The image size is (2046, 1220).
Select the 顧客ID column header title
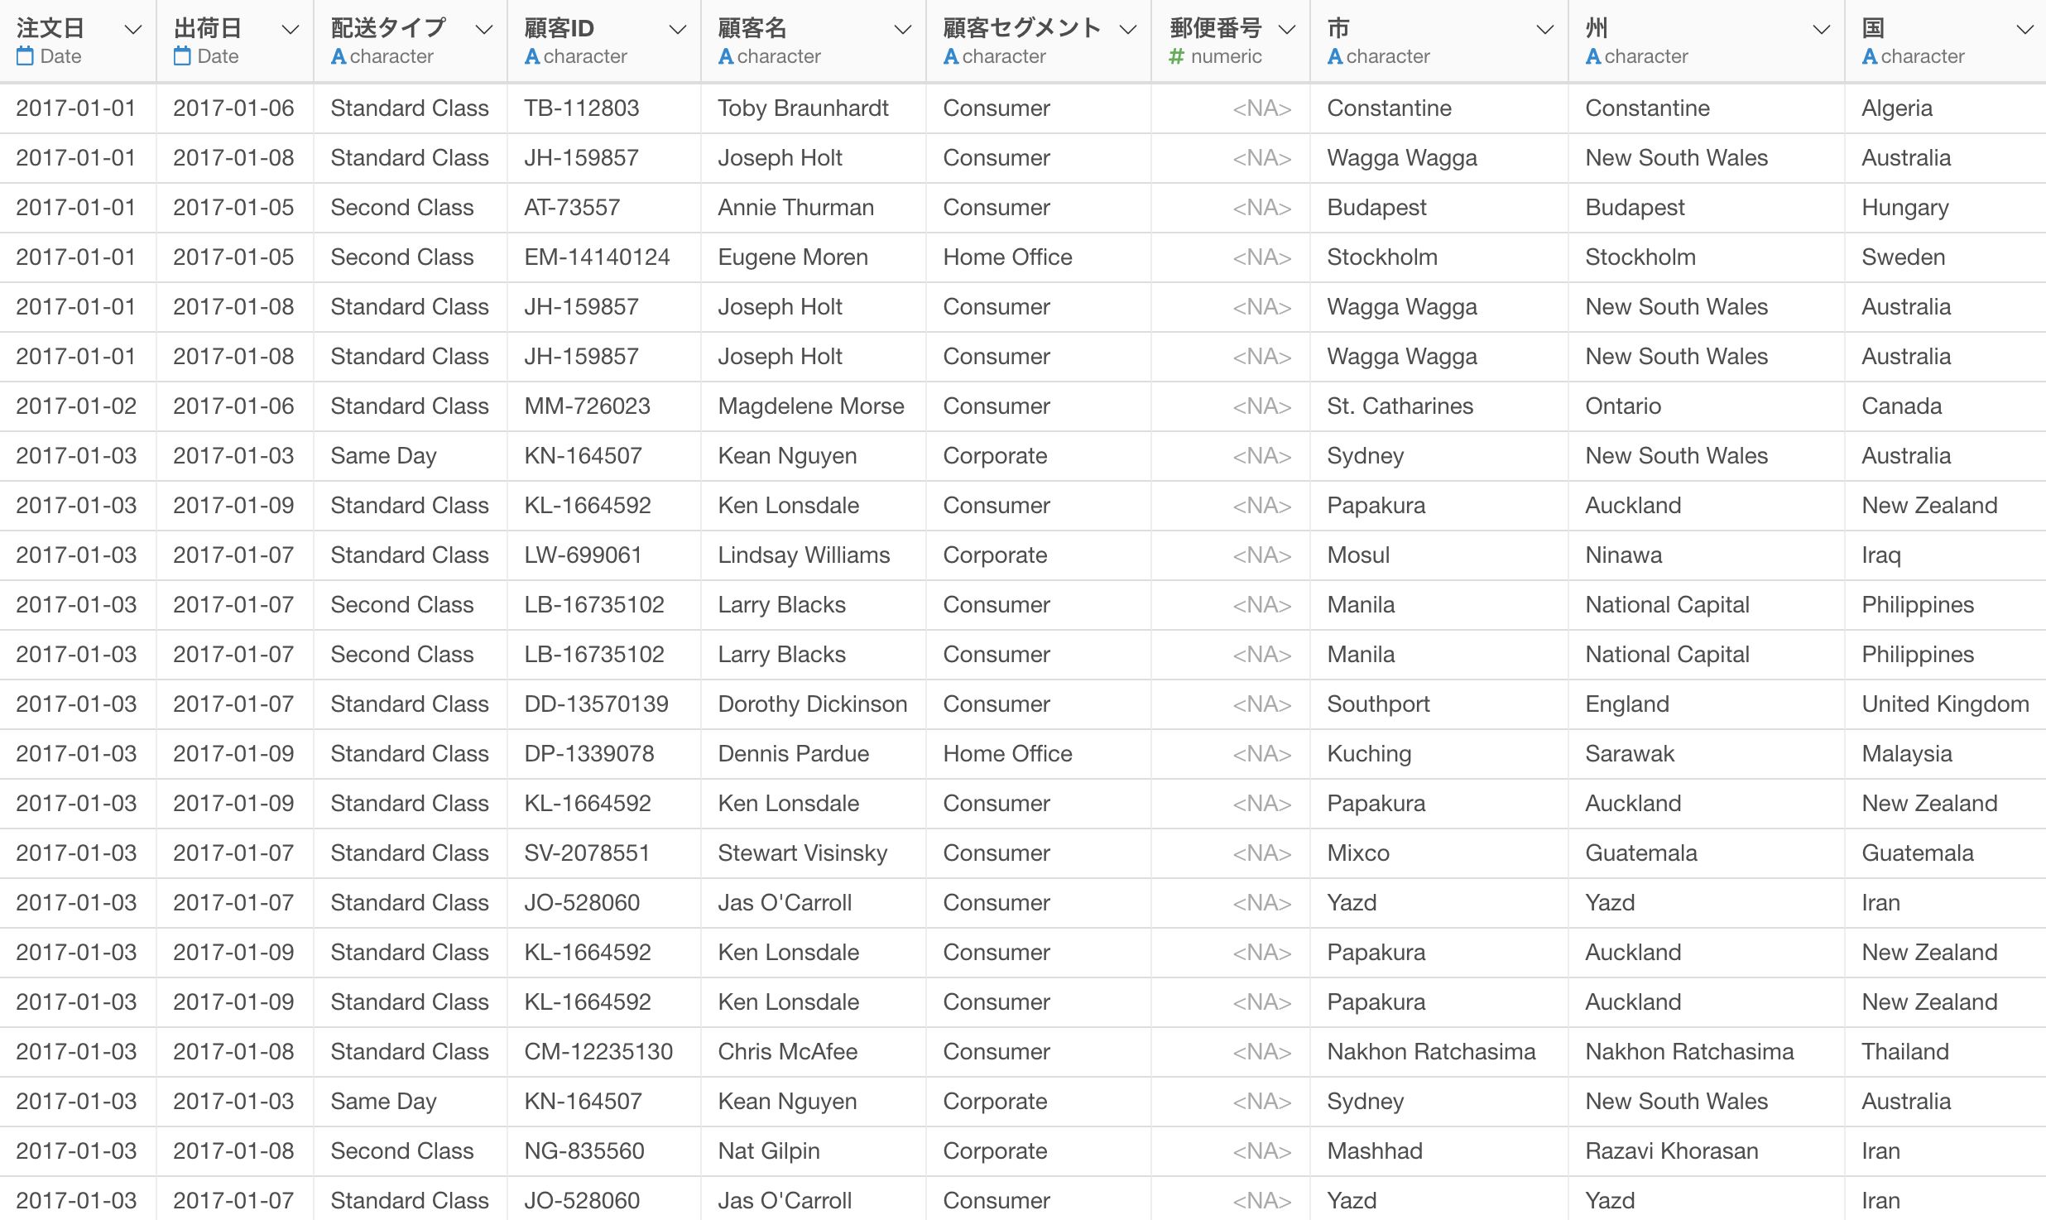[x=560, y=28]
